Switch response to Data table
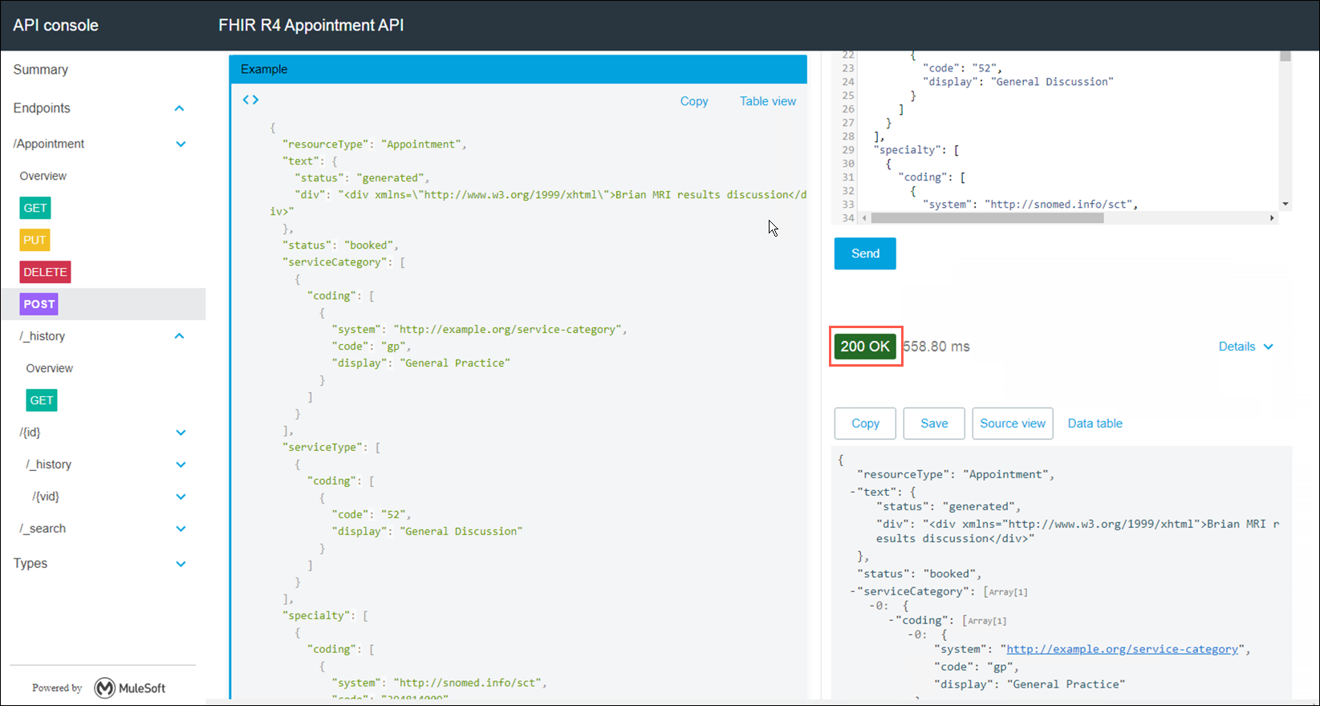The width and height of the screenshot is (1320, 706). point(1095,424)
